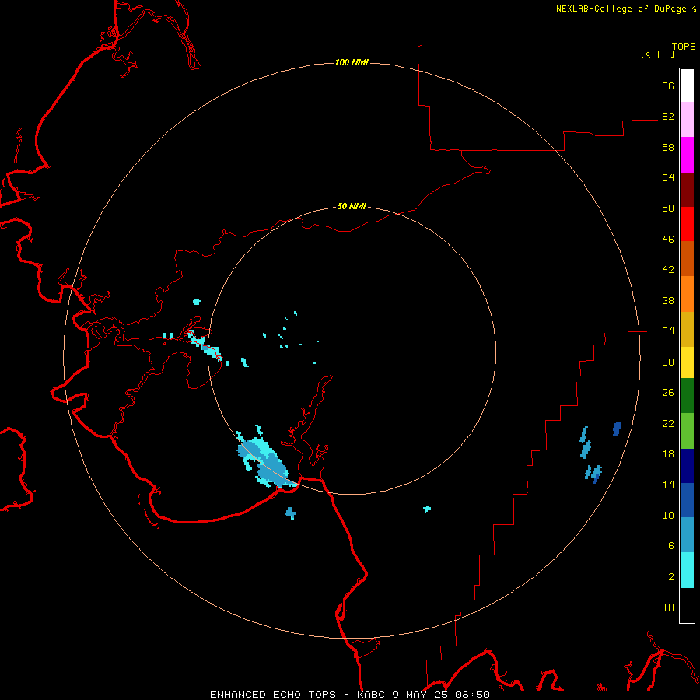Click the NEXLAB-College of DuPage label
The height and width of the screenshot is (700, 700).
622,9
